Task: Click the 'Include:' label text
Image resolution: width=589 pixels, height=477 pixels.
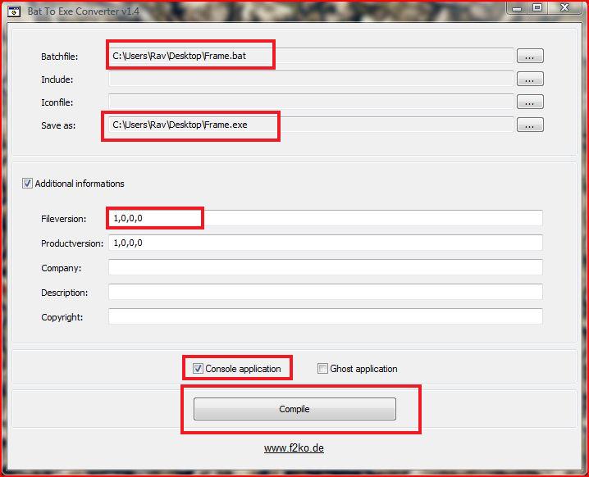Action: pos(57,79)
